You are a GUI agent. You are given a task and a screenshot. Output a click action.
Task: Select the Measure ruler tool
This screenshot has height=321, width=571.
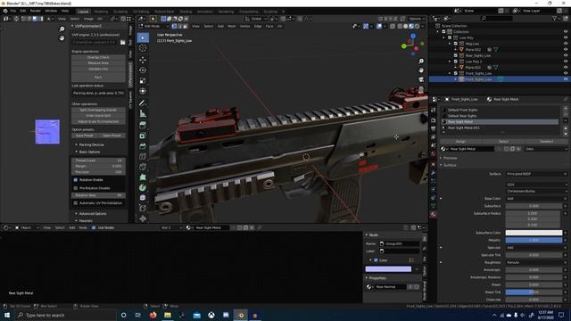pyautogui.click(x=143, y=113)
